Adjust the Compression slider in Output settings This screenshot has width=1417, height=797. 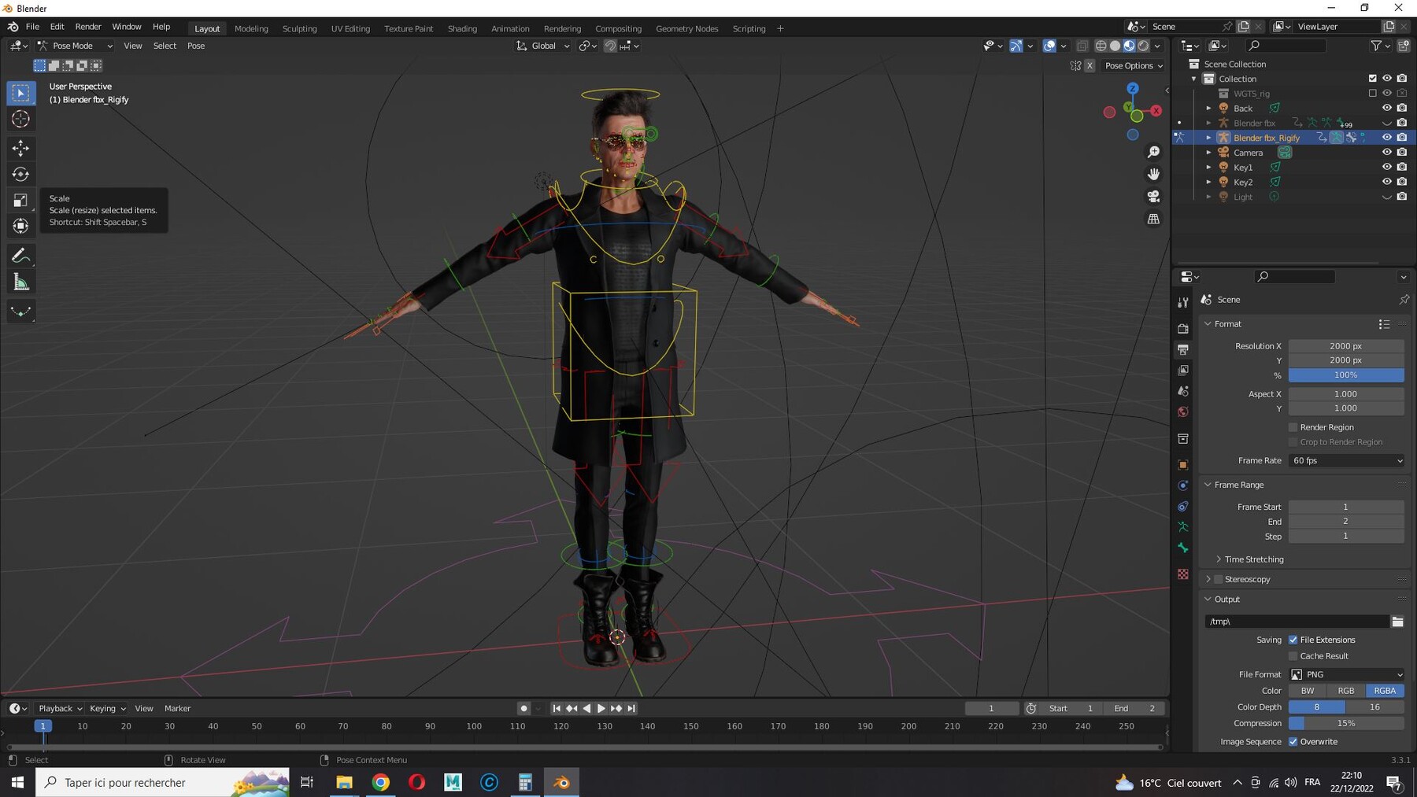click(1346, 723)
